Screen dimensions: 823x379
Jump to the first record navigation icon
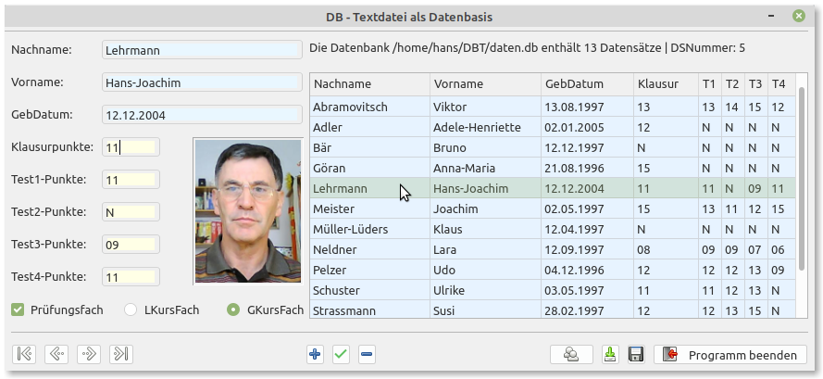[25, 354]
